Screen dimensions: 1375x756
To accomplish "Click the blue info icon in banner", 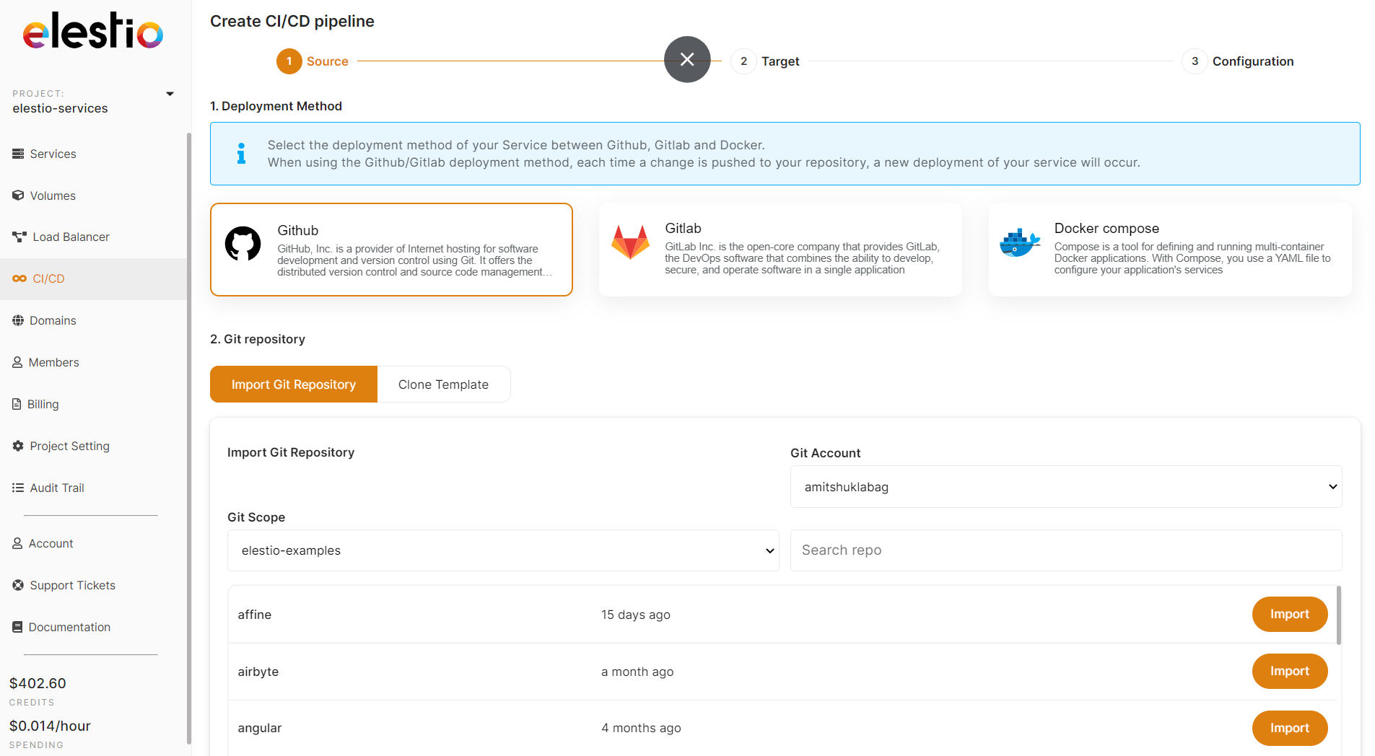I will click(241, 153).
